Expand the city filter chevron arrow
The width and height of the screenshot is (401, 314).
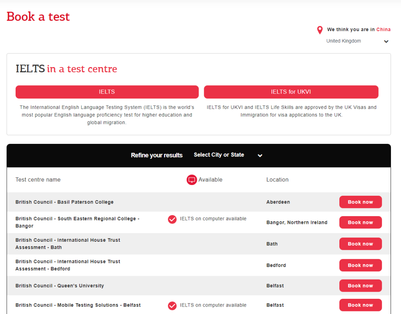coord(260,155)
